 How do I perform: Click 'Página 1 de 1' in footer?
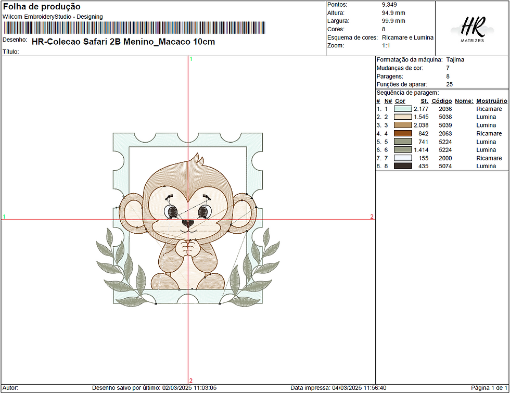tap(489, 388)
